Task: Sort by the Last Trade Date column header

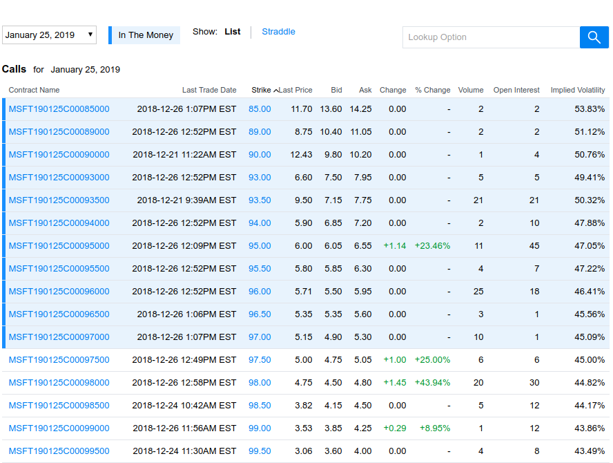Action: [209, 90]
